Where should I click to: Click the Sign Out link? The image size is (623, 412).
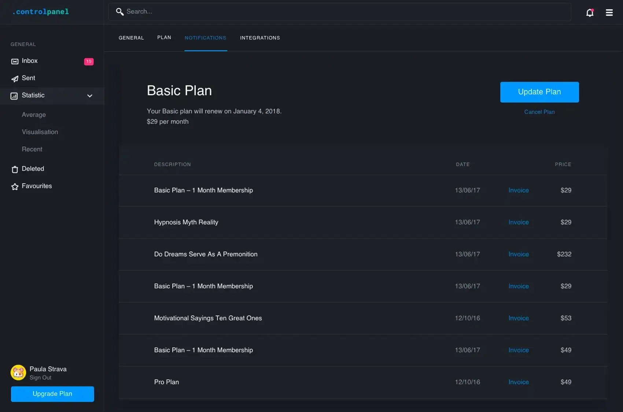40,378
